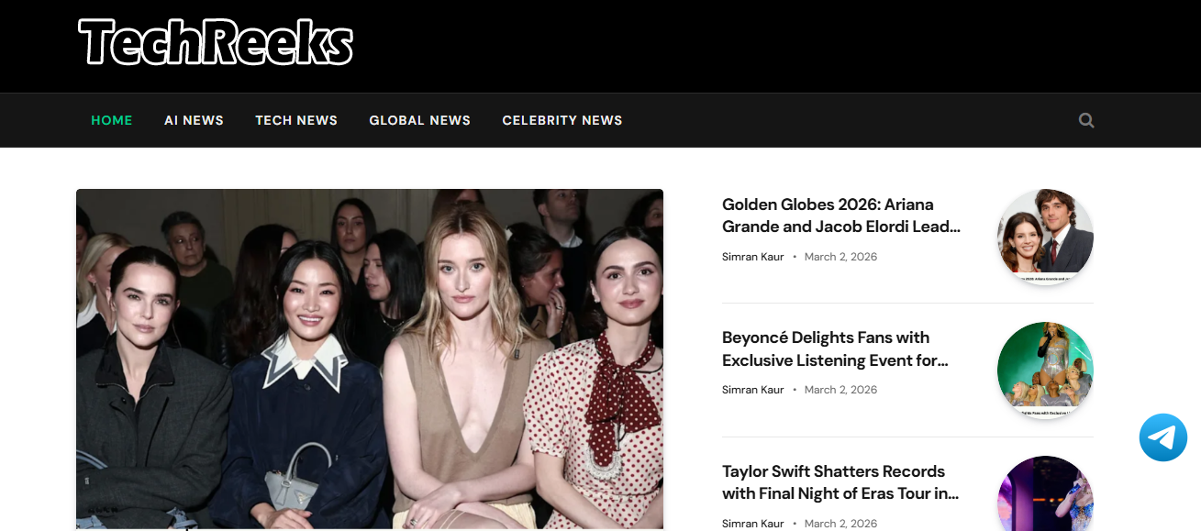Navigate to GLOBAL NEWS
This screenshot has height=531, width=1201.
tap(419, 120)
